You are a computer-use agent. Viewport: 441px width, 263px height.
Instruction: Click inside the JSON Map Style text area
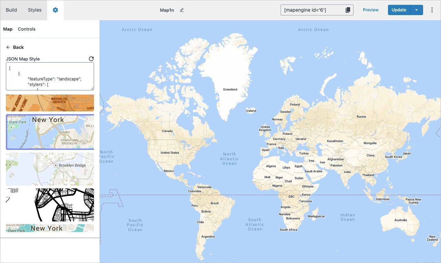pos(50,75)
